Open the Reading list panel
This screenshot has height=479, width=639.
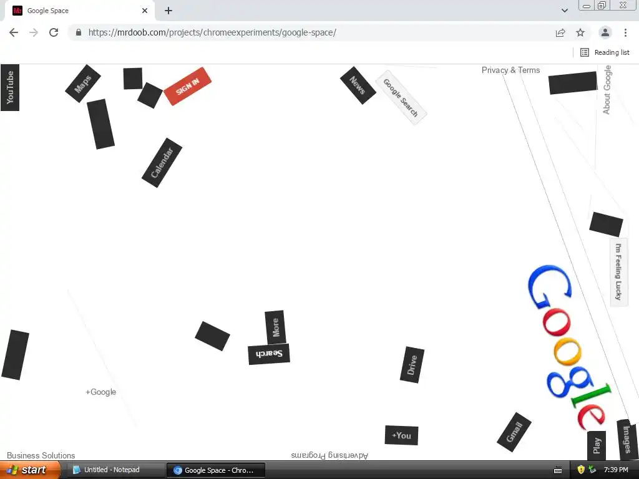click(x=605, y=52)
